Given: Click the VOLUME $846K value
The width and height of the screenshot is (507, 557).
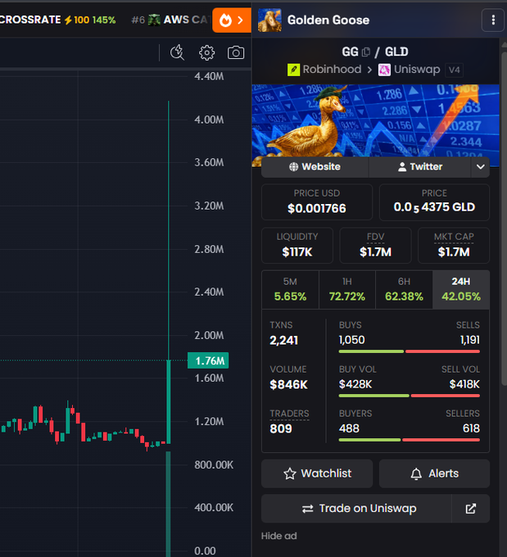Looking at the screenshot, I should click(x=288, y=384).
